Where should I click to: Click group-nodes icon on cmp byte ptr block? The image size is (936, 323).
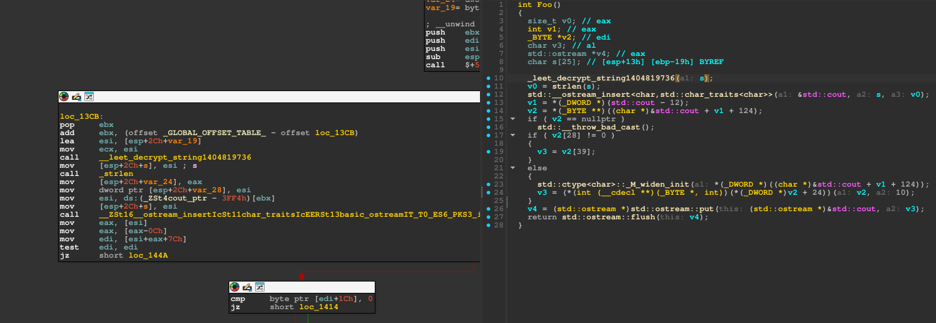point(260,287)
